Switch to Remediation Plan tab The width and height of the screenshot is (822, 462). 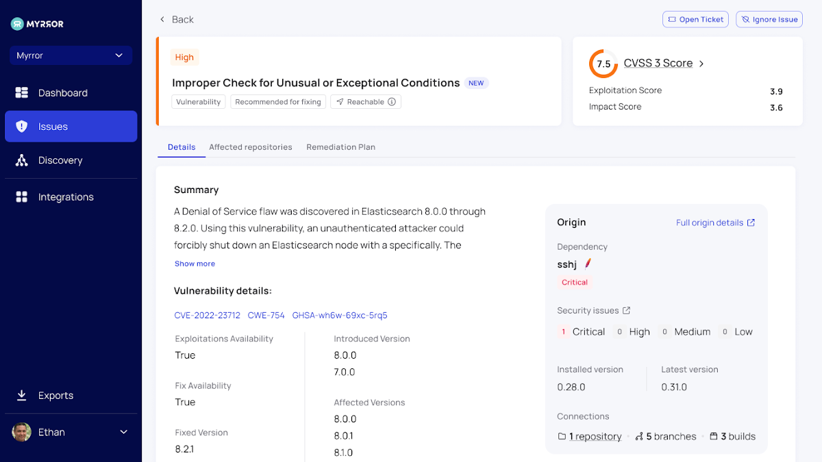(340, 147)
